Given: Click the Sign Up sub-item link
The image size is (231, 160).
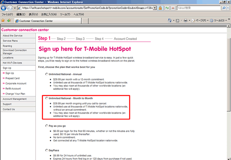Looking at the screenshot, I should click(10, 73).
